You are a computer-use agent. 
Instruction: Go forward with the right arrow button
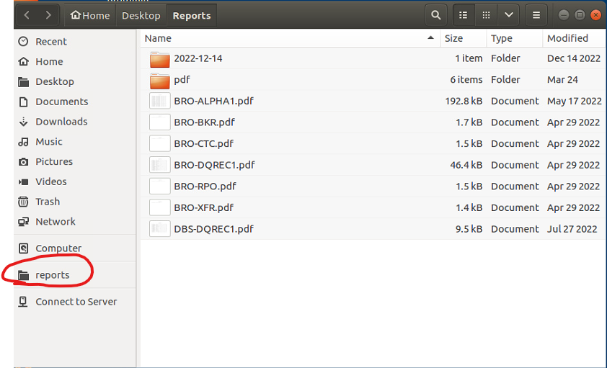point(48,15)
